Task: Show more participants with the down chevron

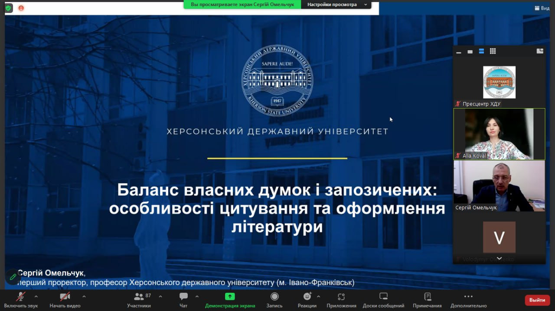Action: pos(499,259)
